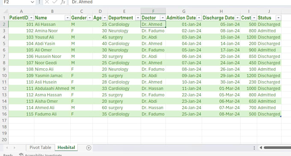Image resolution: width=291 pixels, height=156 pixels.
Task: Click the select-all corner triangle
Action: coord(6,11)
